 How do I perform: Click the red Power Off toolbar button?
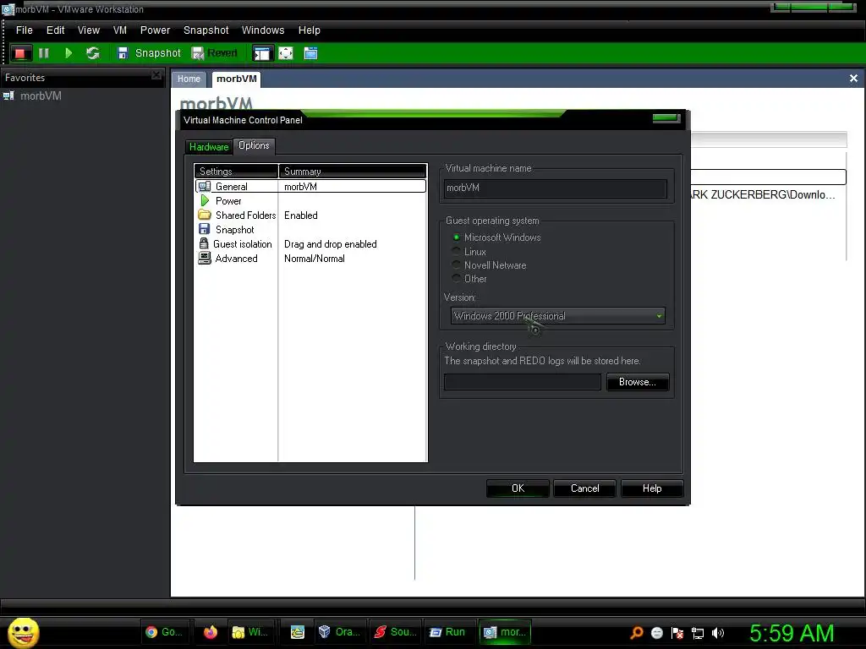click(x=20, y=53)
